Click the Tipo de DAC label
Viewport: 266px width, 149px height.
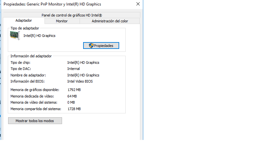[x=21, y=69]
